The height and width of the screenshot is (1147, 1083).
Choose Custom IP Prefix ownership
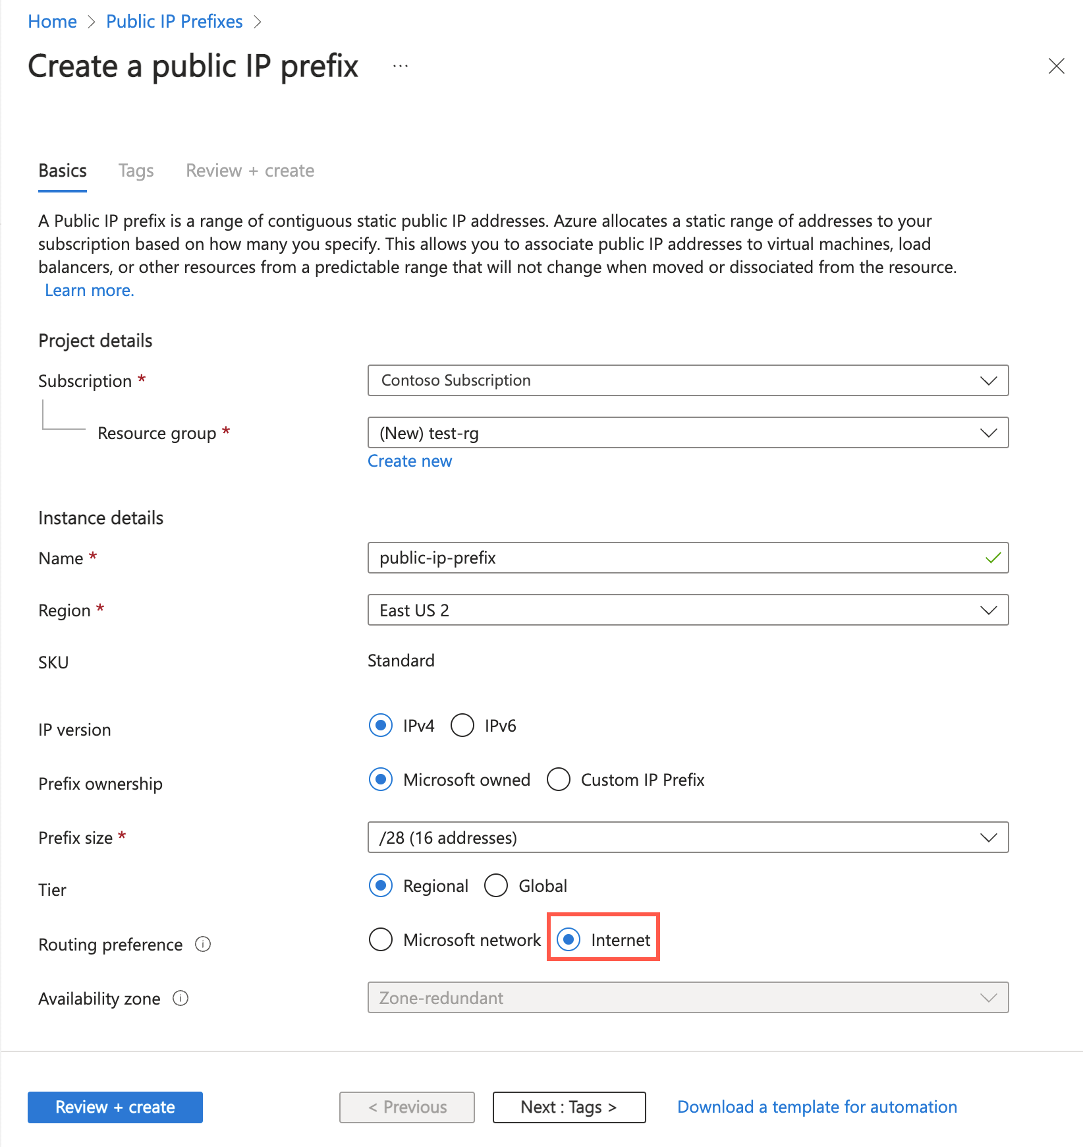(559, 780)
